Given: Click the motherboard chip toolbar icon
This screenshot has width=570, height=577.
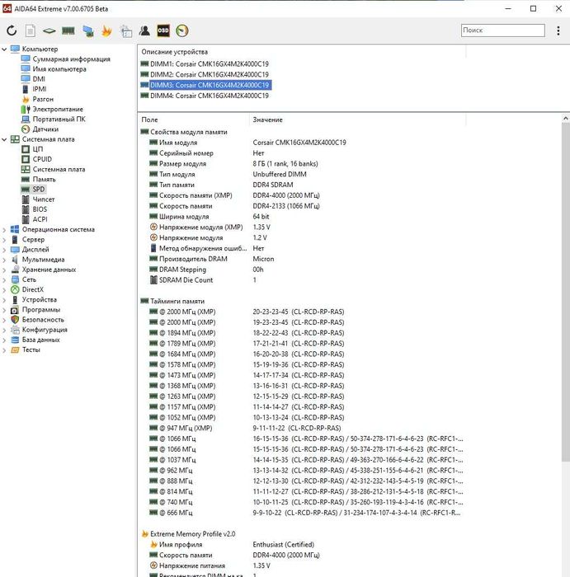Looking at the screenshot, I should 49,31.
